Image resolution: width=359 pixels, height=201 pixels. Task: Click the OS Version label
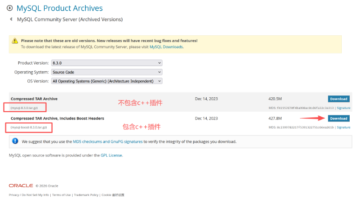38,81
